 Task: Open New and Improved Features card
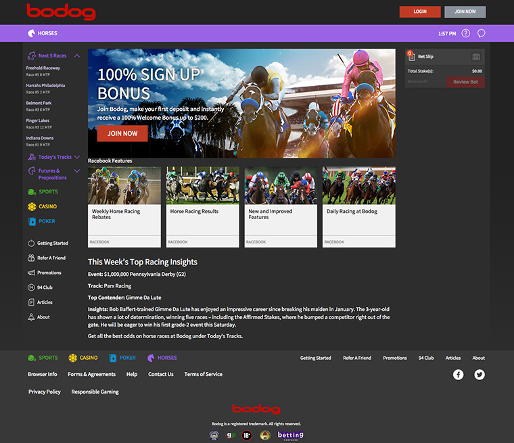point(281,207)
